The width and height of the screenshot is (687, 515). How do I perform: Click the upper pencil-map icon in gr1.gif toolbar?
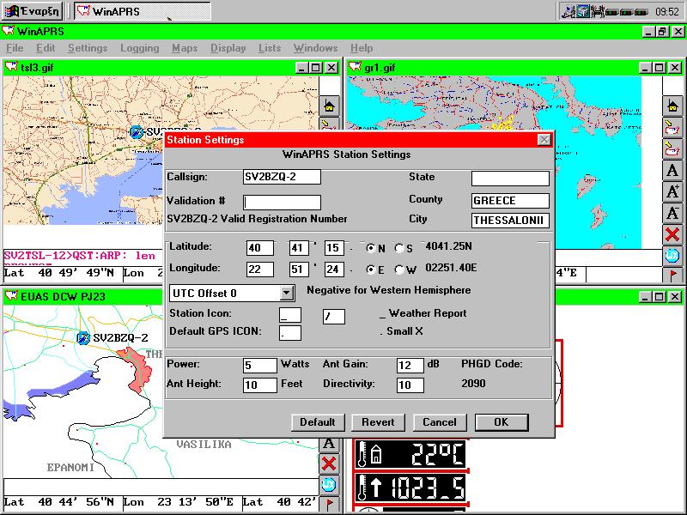tap(672, 127)
